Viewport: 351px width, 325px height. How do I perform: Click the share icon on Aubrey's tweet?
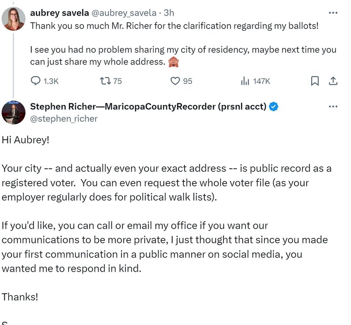tap(333, 81)
